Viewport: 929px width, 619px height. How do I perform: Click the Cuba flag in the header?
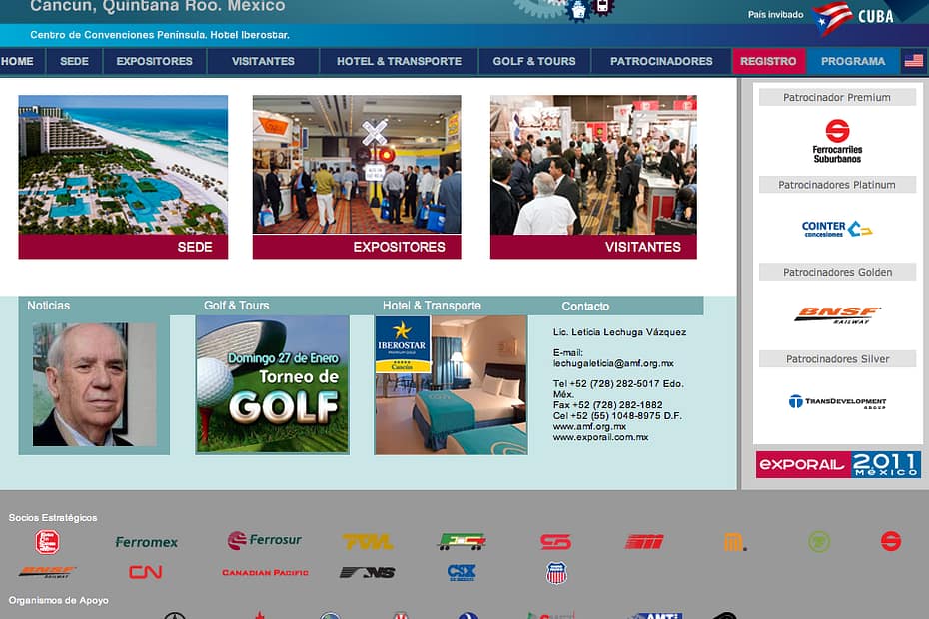tap(832, 18)
